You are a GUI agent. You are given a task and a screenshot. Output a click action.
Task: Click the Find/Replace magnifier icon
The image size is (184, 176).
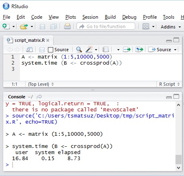[x=79, y=50]
